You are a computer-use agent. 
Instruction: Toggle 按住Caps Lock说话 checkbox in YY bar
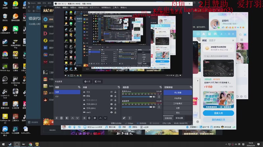pyautogui.click(x=85, y=127)
